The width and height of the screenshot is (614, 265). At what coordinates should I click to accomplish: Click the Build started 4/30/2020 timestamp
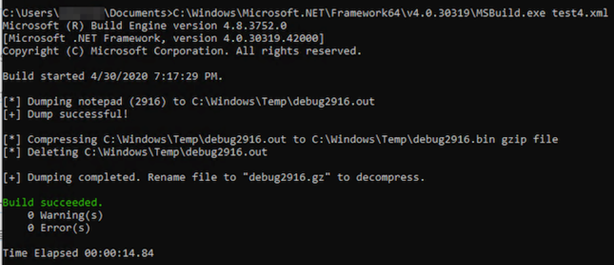113,76
